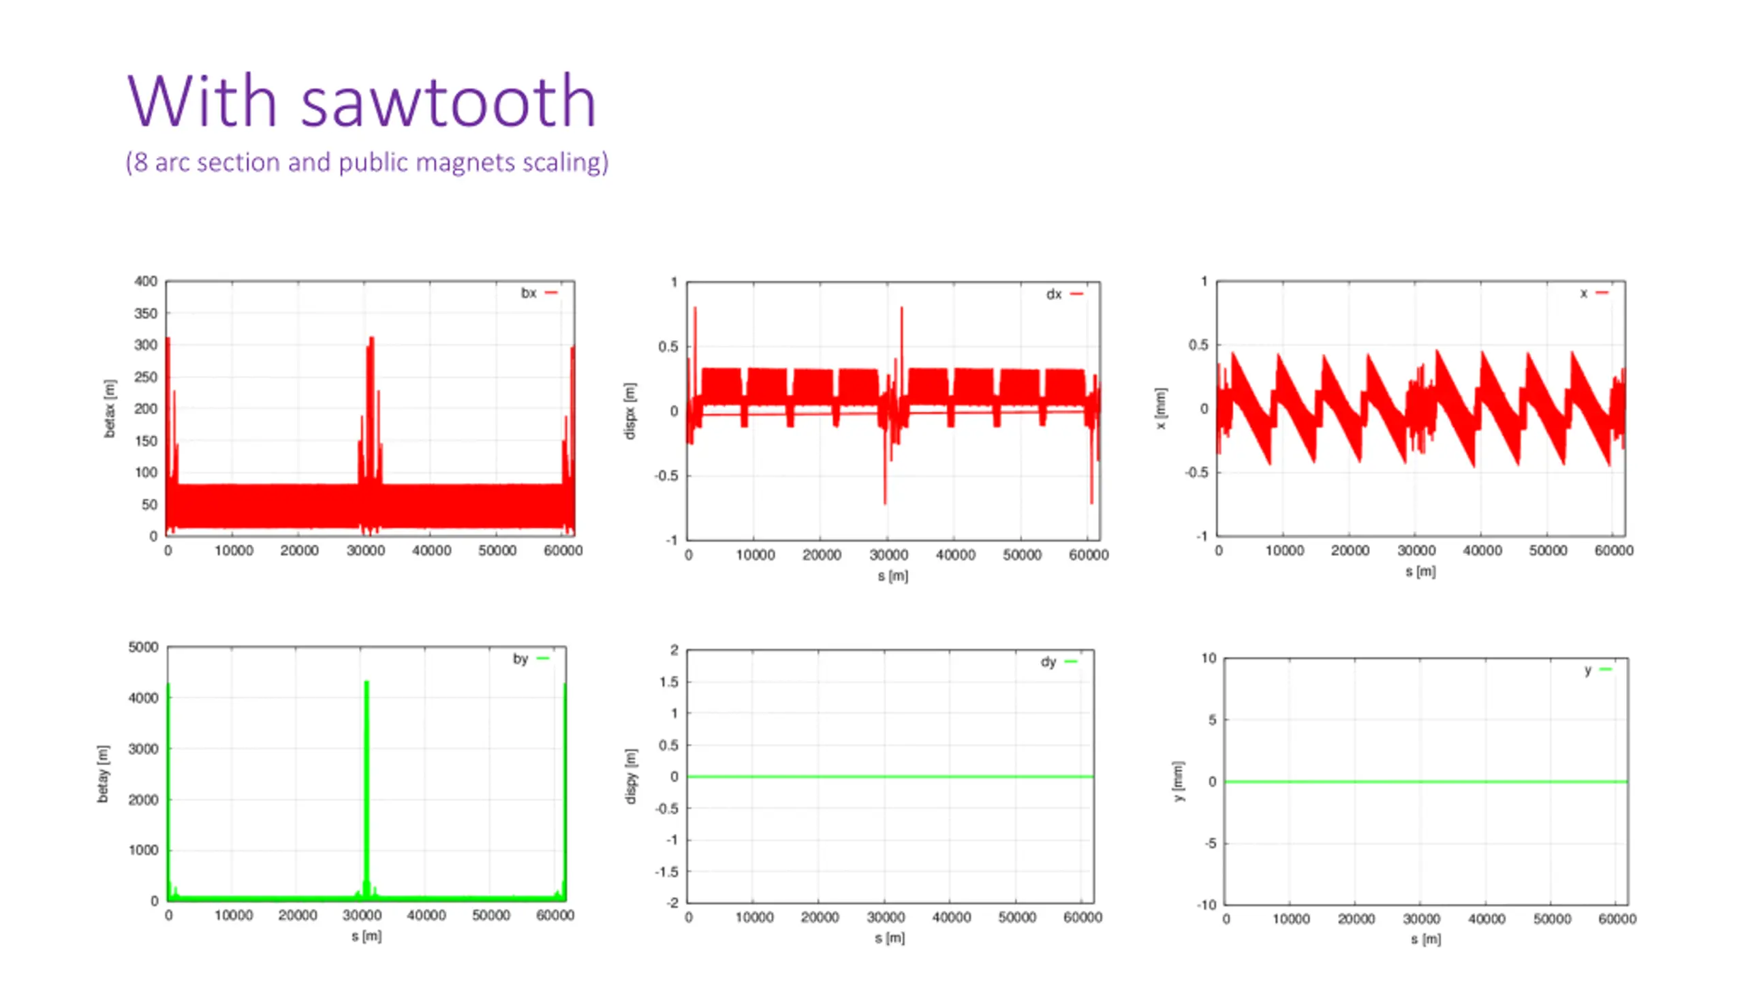1744x981 pixels.
Task: Select the y orbit plot
Action: [1425, 781]
